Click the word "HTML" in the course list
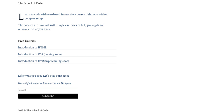 tap(42, 48)
